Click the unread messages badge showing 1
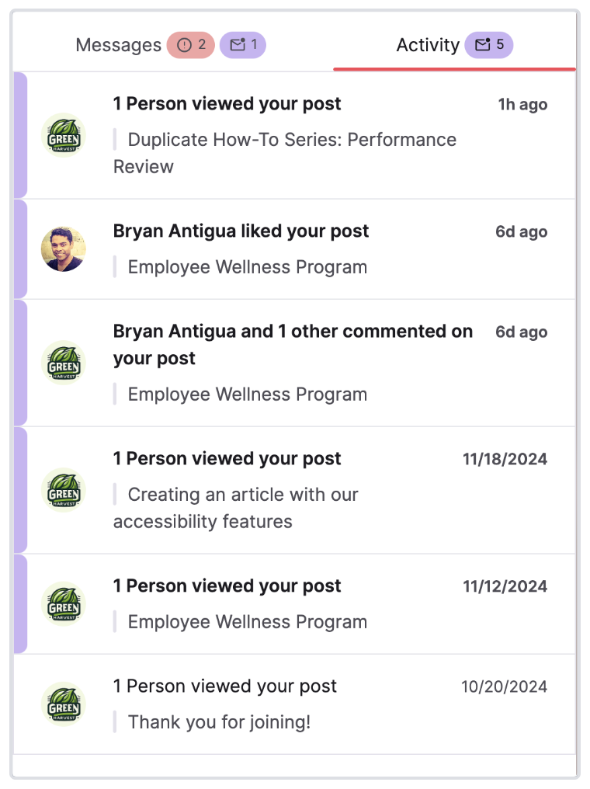This screenshot has height=789, width=590. pos(243,45)
